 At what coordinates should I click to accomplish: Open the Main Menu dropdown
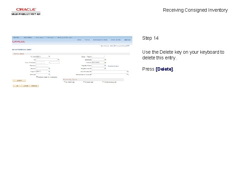point(28,37)
